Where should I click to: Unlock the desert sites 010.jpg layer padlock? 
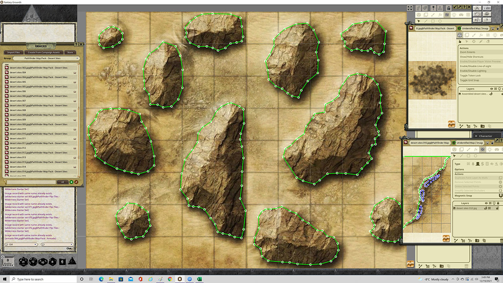497,208
